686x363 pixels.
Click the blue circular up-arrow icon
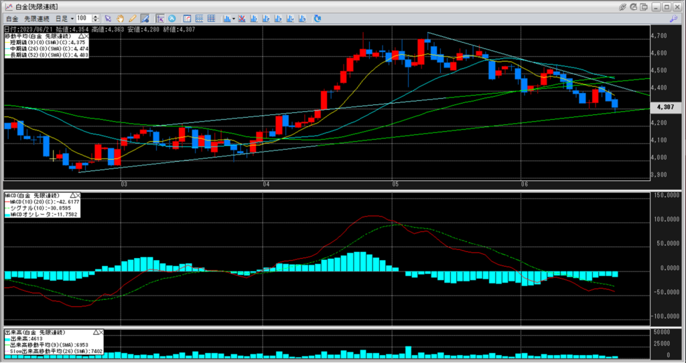click(172, 18)
